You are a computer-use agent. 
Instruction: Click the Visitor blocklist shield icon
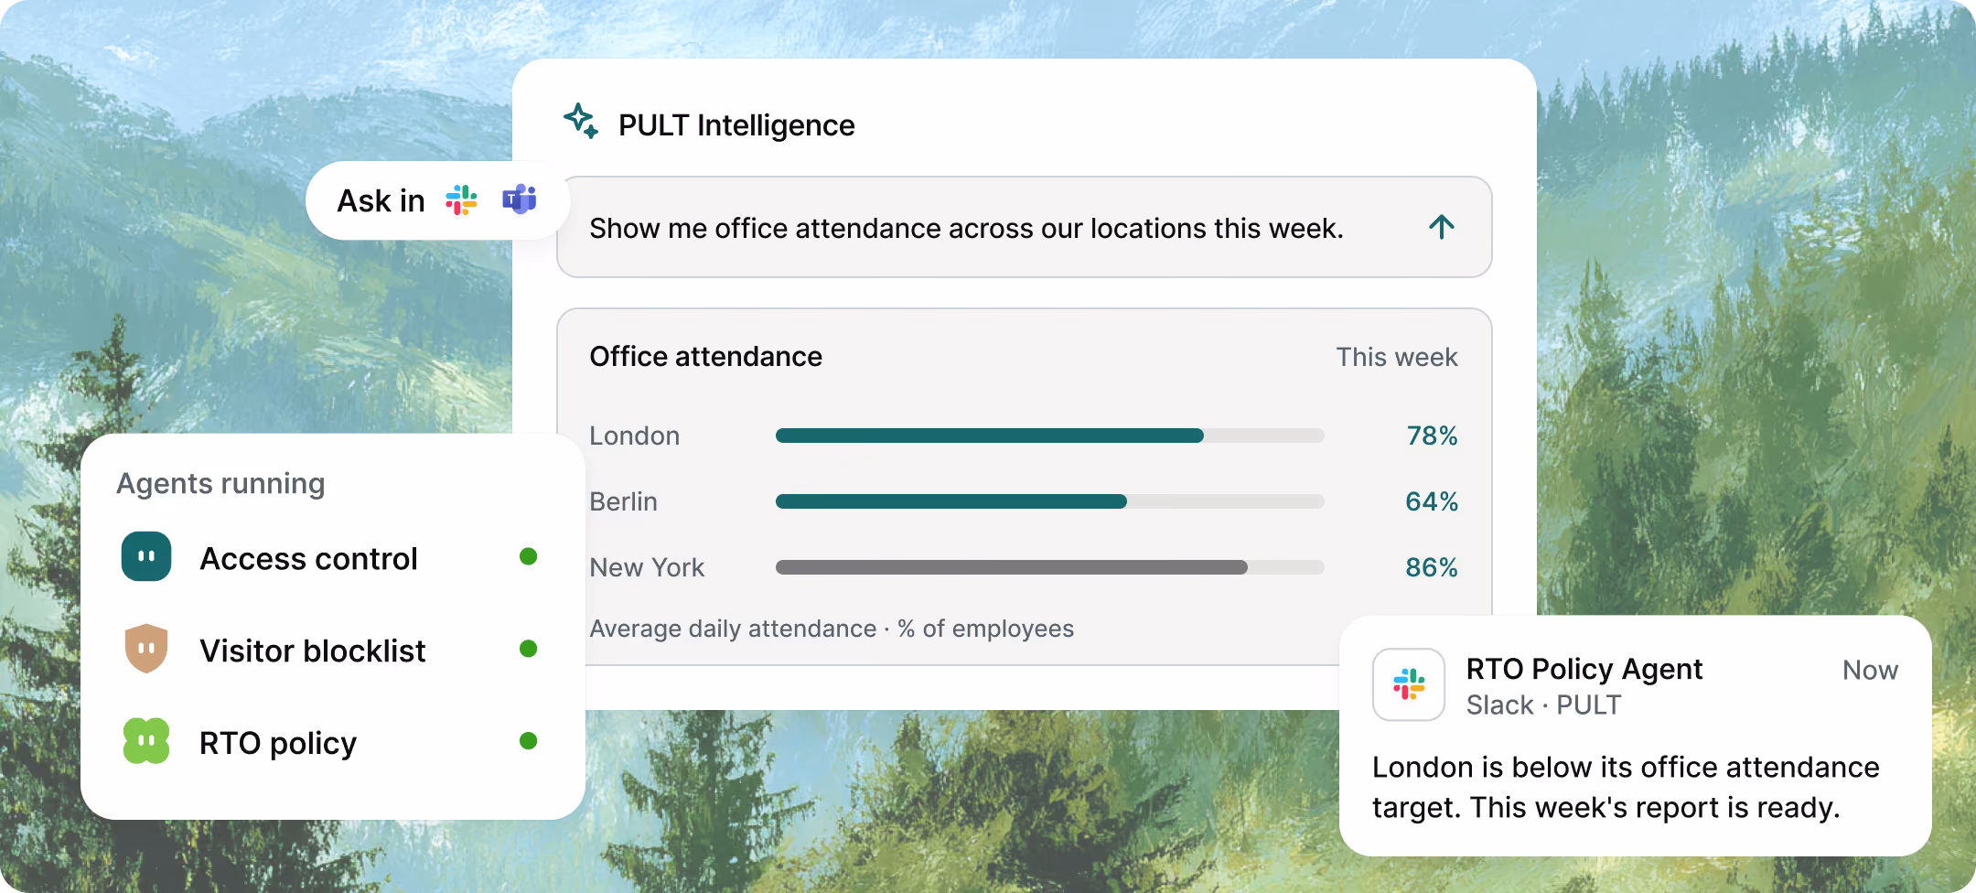(x=146, y=649)
